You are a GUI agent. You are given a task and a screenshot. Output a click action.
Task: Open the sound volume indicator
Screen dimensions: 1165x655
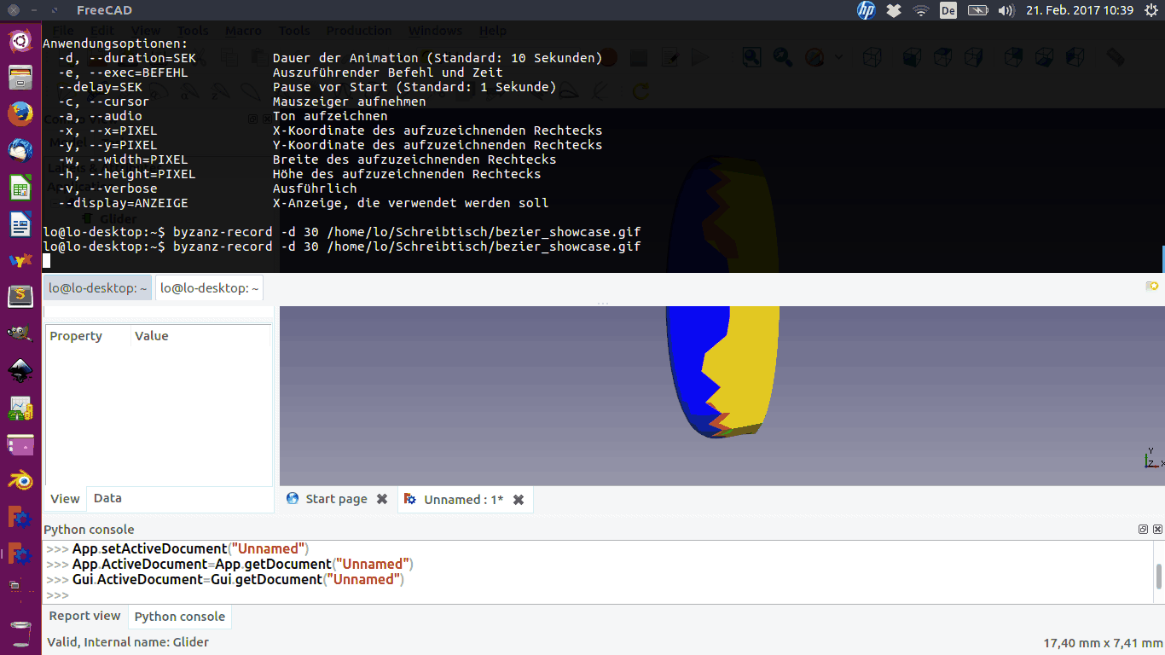tap(1006, 10)
